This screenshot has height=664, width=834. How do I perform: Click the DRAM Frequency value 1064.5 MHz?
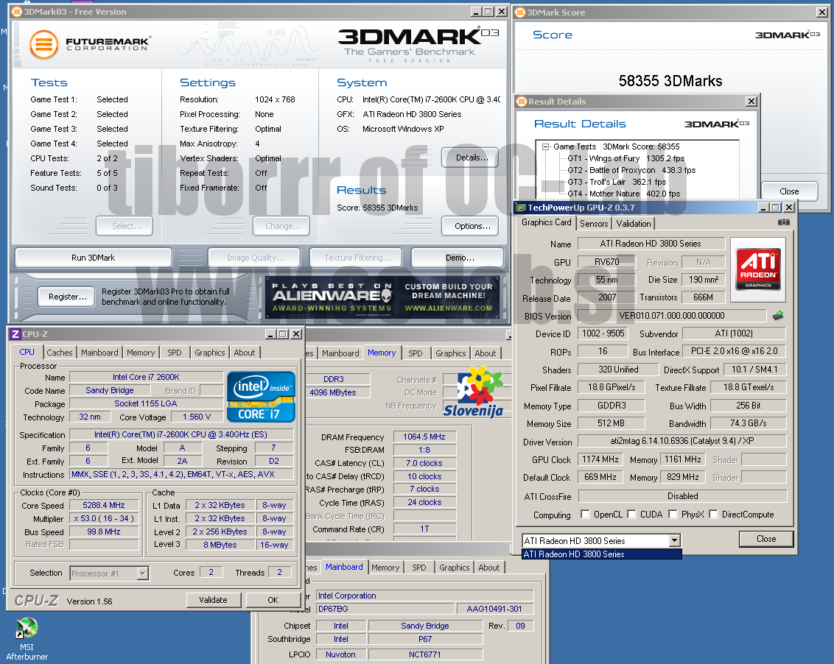pos(424,437)
